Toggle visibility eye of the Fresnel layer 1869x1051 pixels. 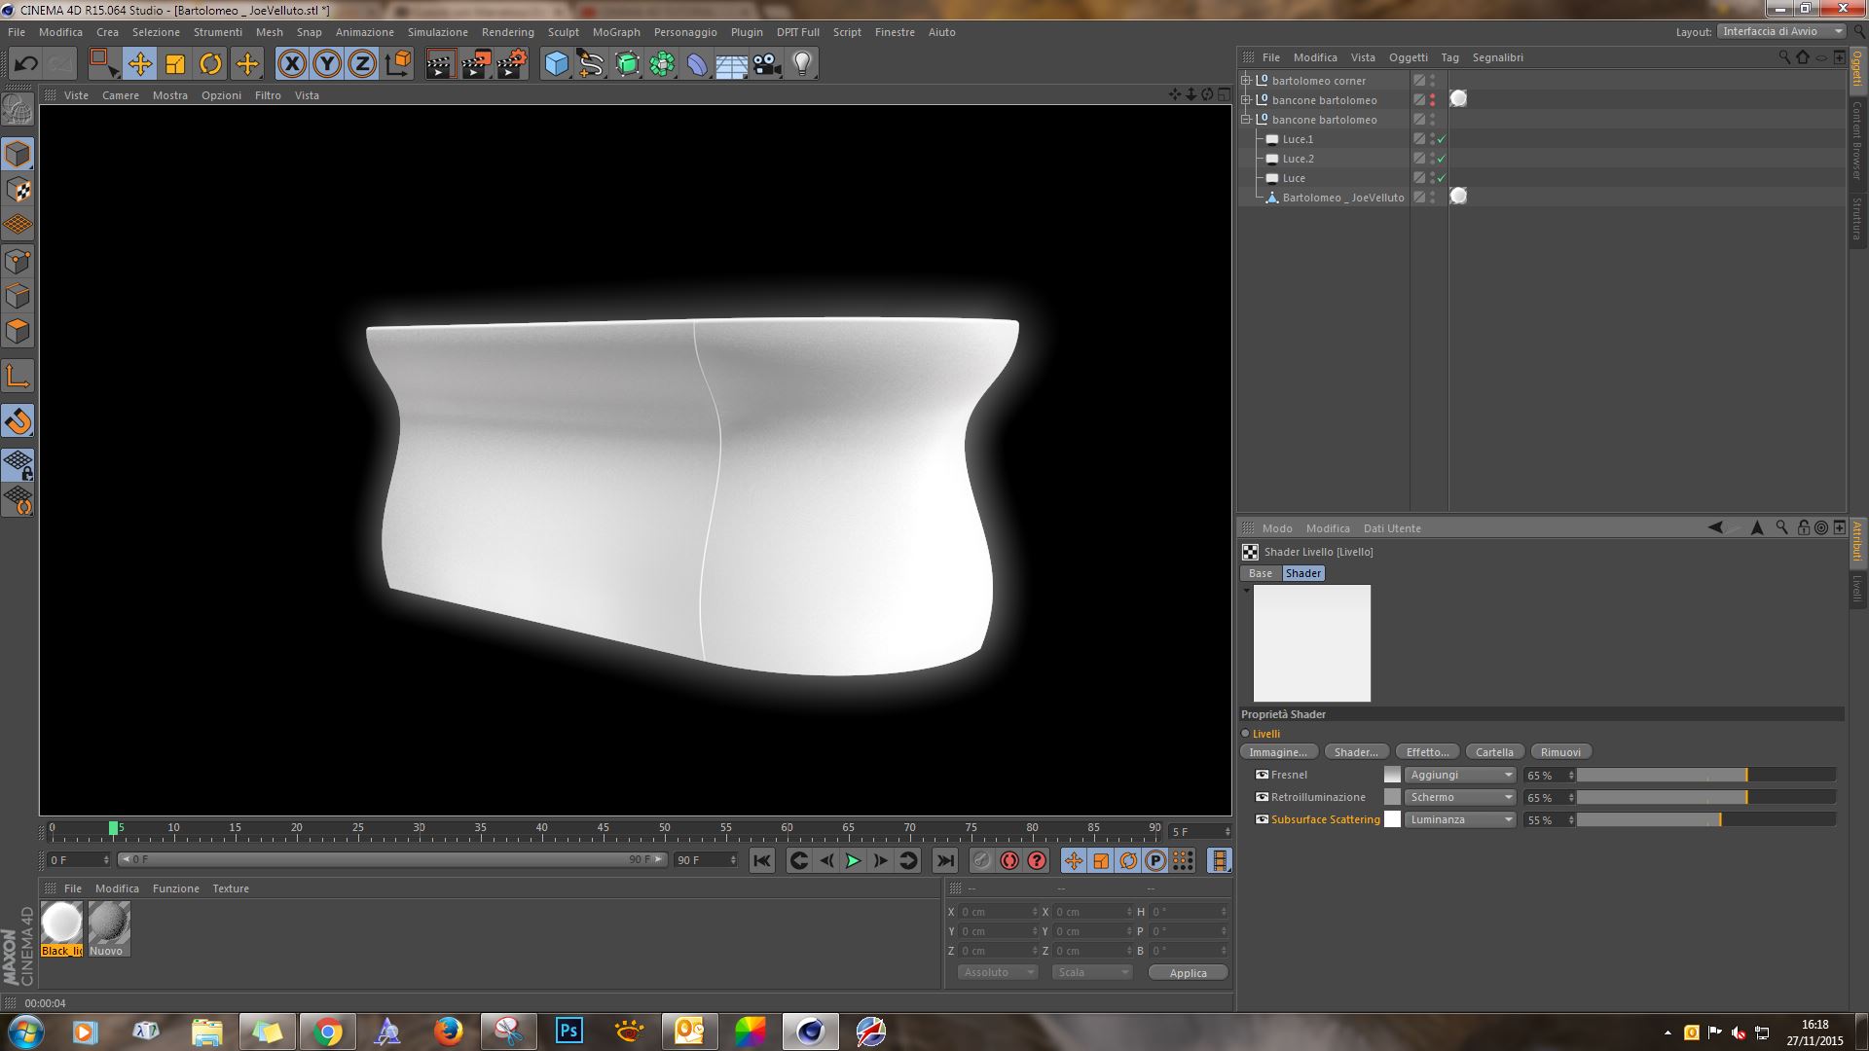1262,775
